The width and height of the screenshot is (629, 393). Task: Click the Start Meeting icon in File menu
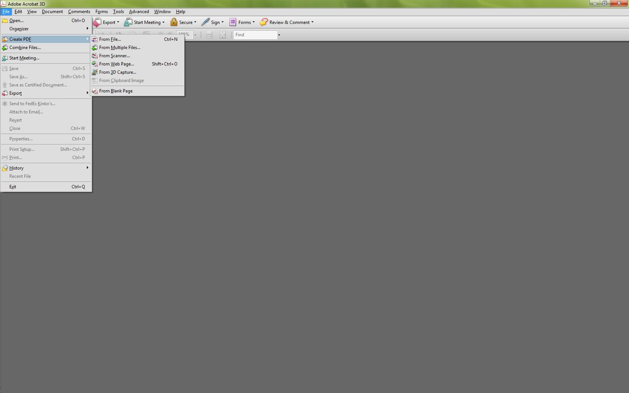(5, 58)
